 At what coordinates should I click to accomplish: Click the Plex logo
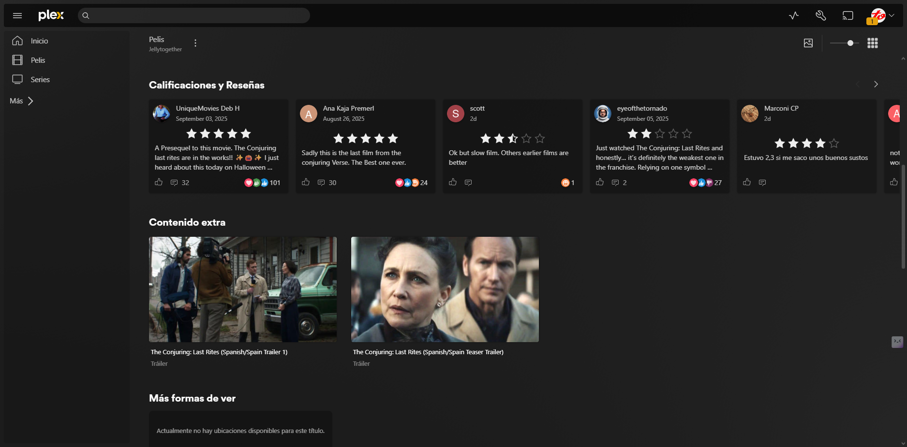(x=51, y=15)
